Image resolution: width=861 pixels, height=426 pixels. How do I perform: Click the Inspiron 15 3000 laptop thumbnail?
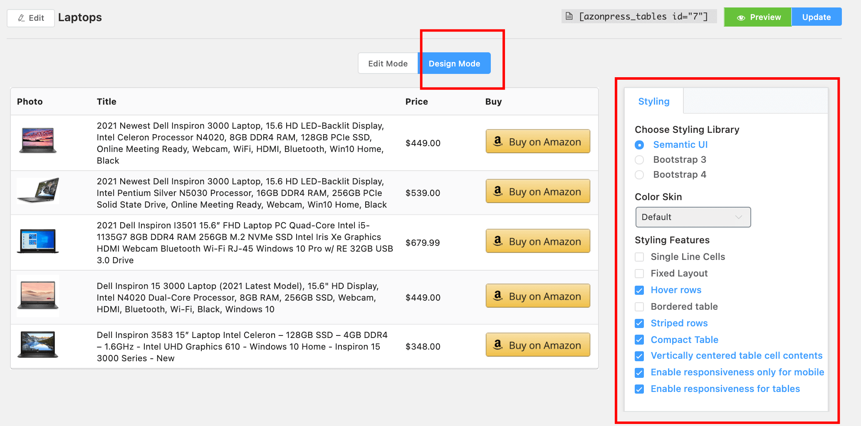point(38,296)
